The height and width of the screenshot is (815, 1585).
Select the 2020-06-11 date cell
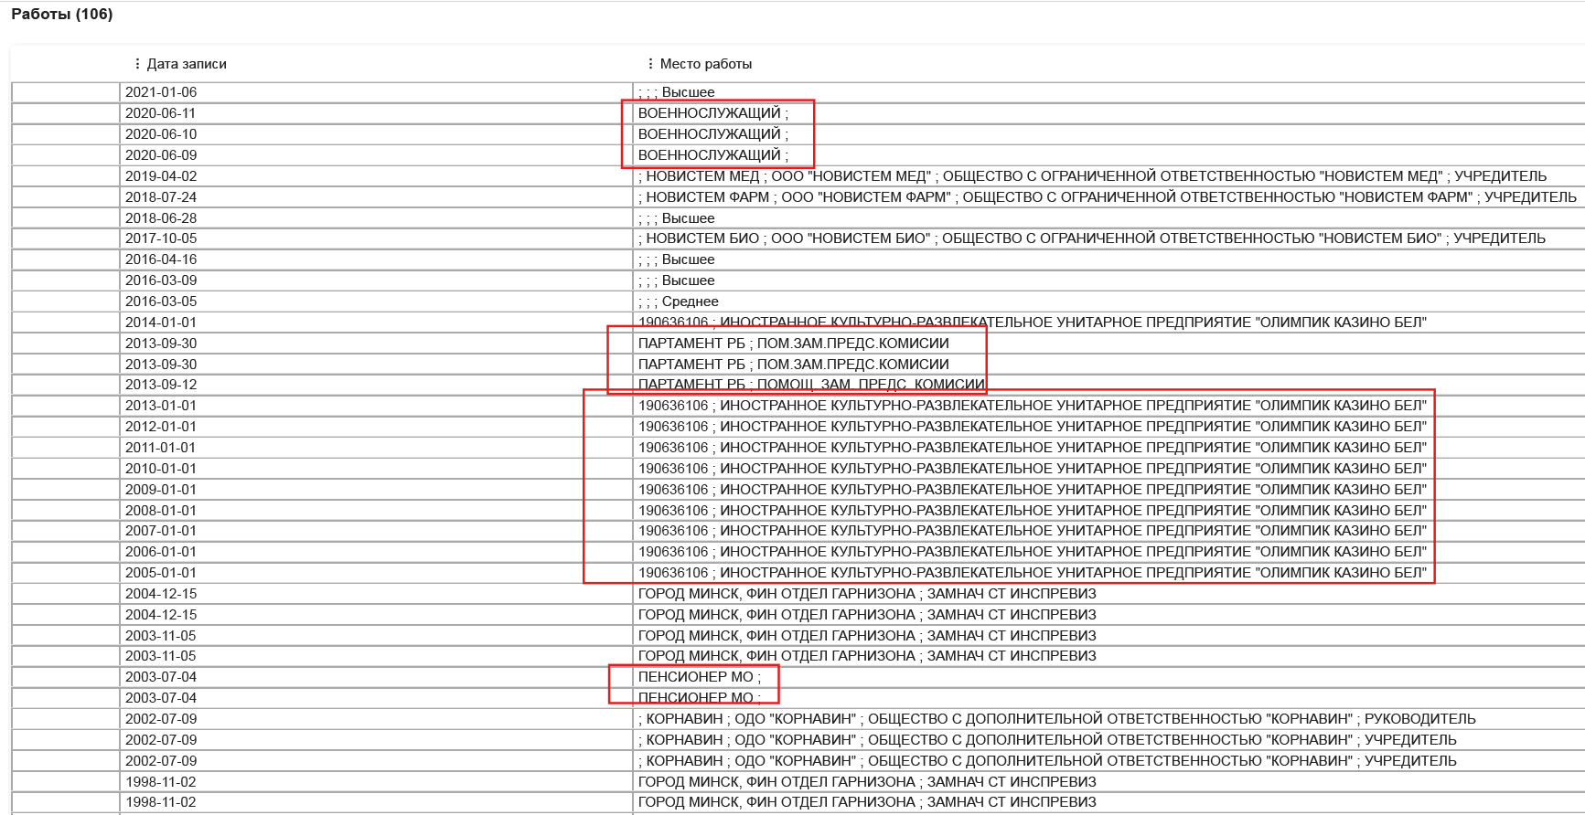(x=161, y=113)
